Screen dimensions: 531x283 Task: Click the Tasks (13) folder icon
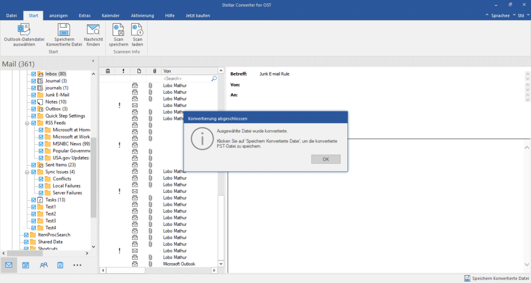point(40,200)
